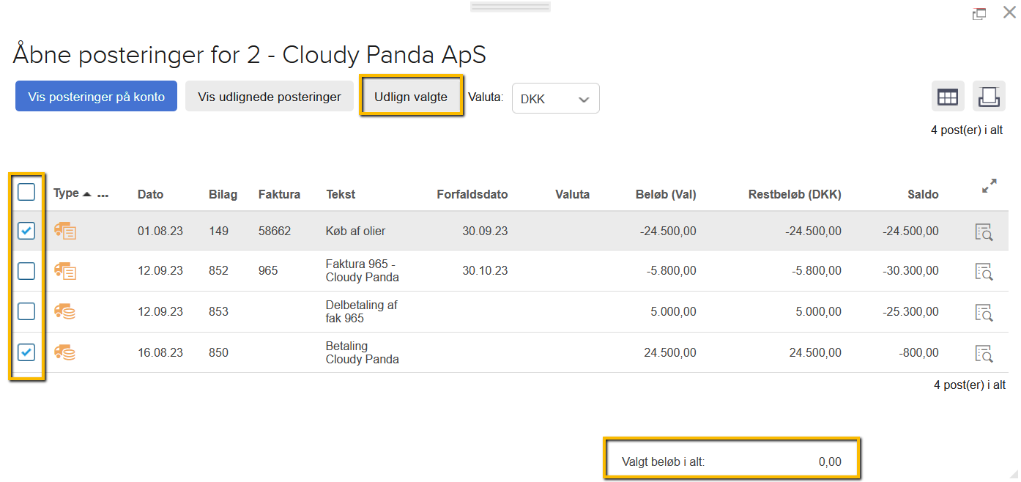This screenshot has width=1021, height=482.
Task: Uncheck the Køb af olier row checkbox
Action: pos(26,231)
